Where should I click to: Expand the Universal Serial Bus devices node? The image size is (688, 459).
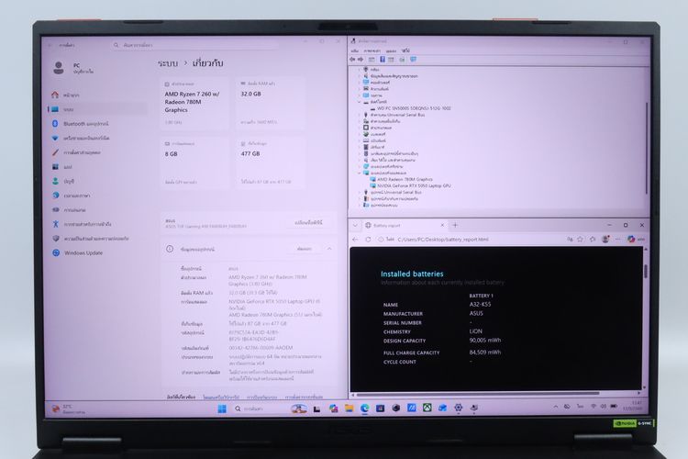pos(360,193)
